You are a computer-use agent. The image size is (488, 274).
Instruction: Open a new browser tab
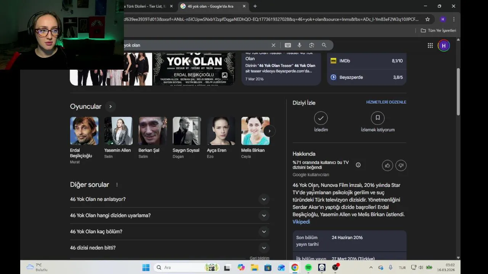tap(255, 6)
